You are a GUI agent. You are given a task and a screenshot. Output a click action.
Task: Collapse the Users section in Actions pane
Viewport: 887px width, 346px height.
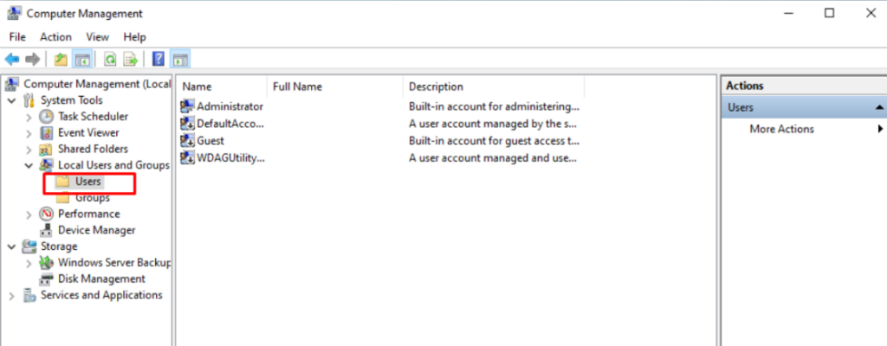tap(879, 107)
